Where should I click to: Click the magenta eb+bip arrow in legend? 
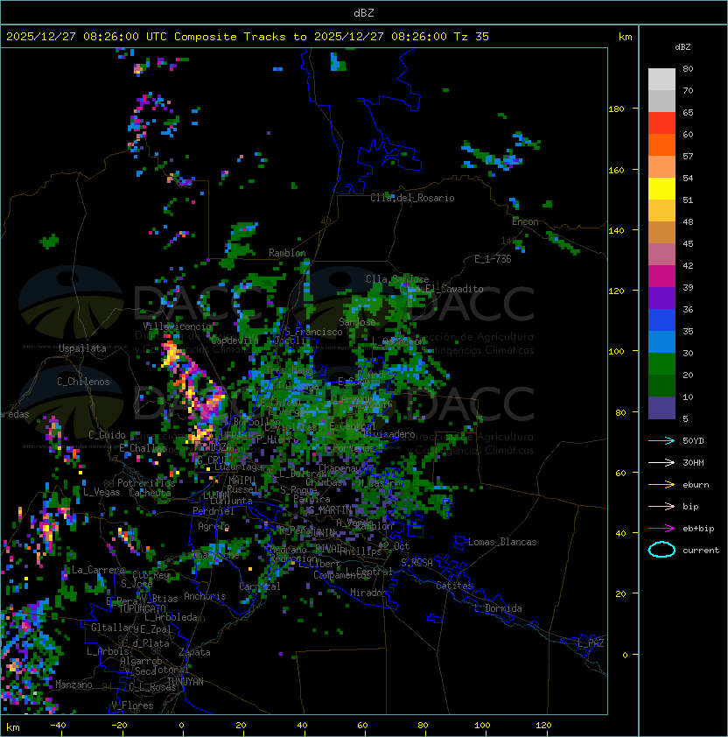(x=661, y=529)
